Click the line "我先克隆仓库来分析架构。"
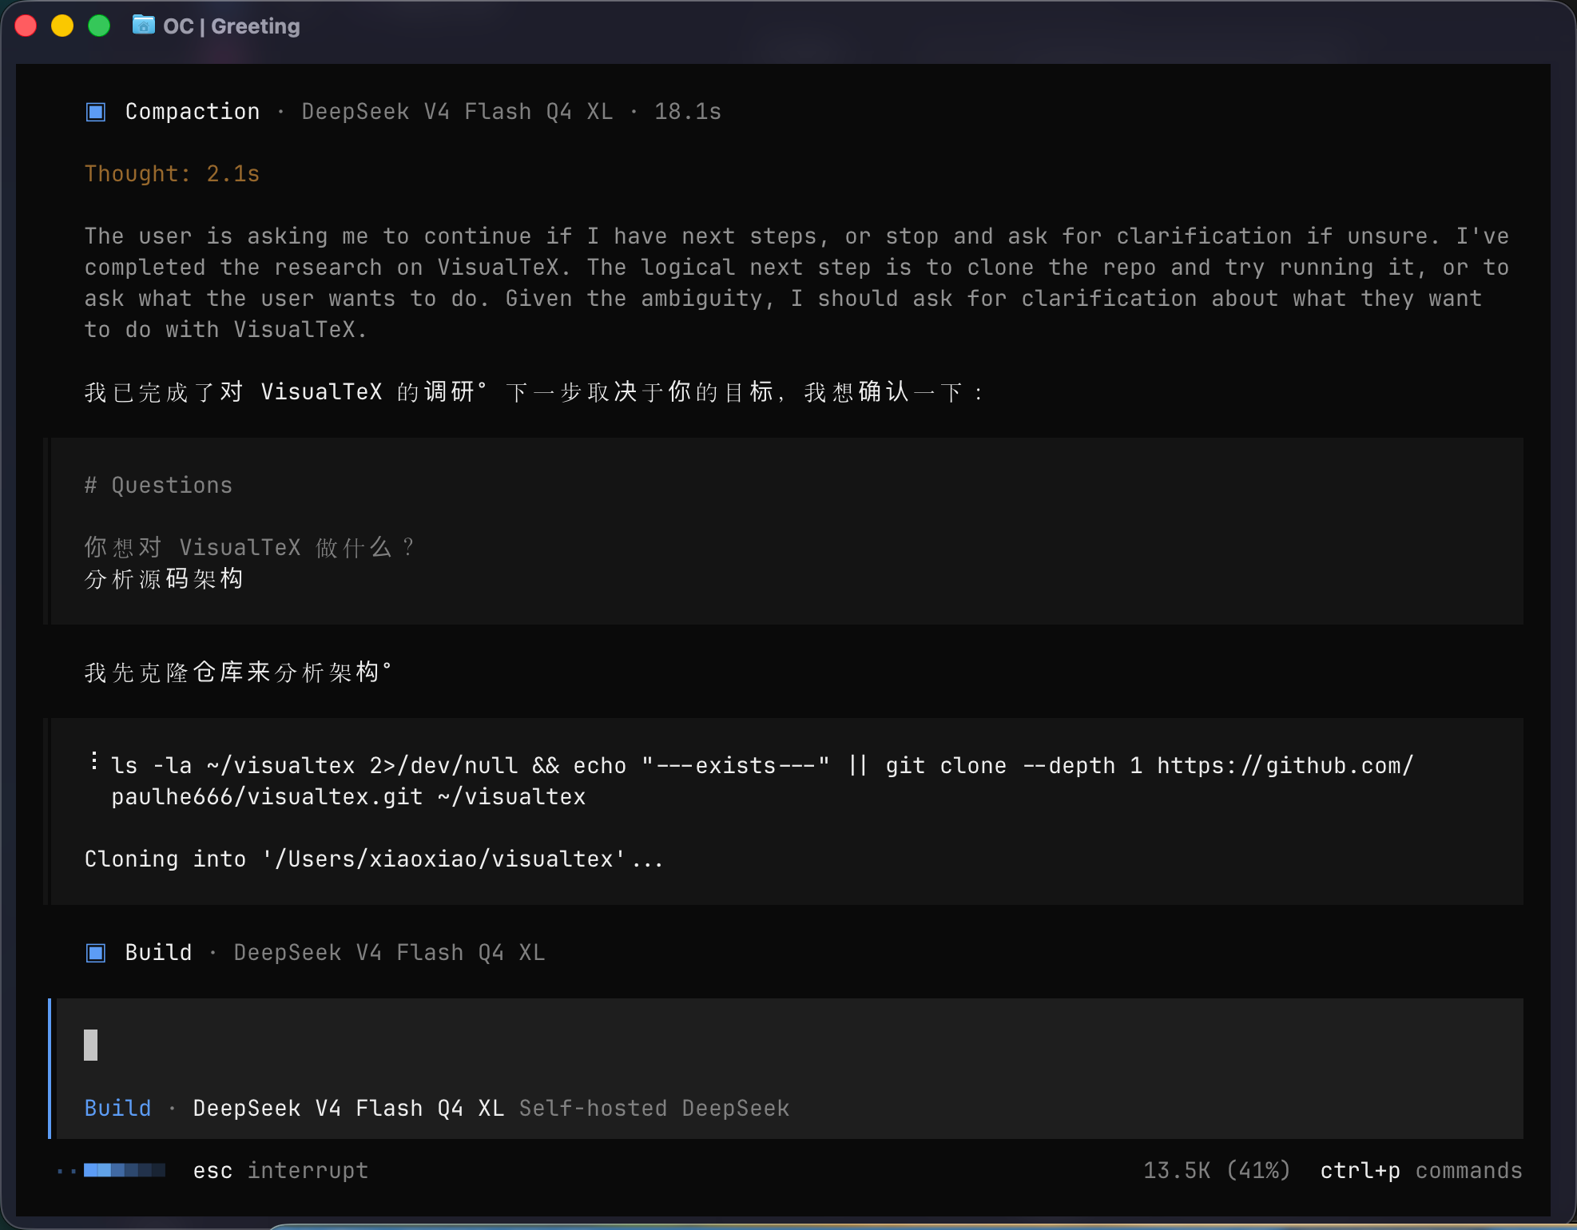 238,673
